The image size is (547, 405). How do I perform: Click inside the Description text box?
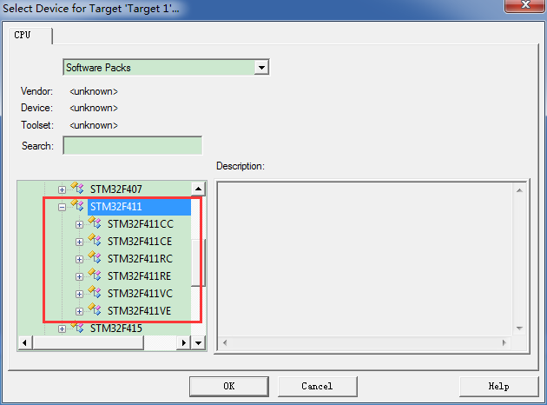coord(366,259)
